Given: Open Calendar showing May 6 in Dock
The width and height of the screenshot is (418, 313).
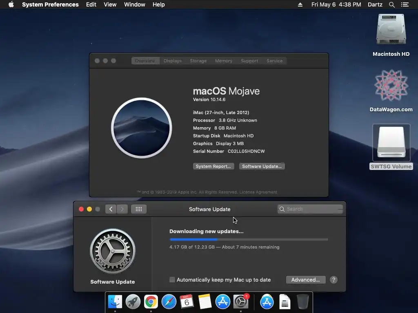Looking at the screenshot, I should point(187,302).
